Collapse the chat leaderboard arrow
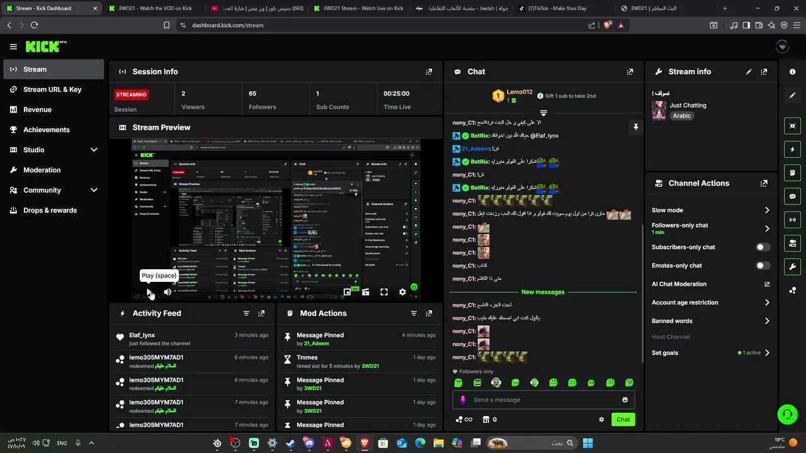 pos(543,113)
